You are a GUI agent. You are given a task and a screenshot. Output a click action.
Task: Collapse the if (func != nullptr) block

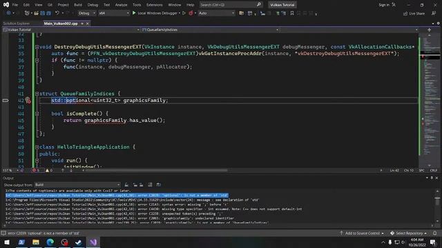pyautogui.click(x=37, y=60)
